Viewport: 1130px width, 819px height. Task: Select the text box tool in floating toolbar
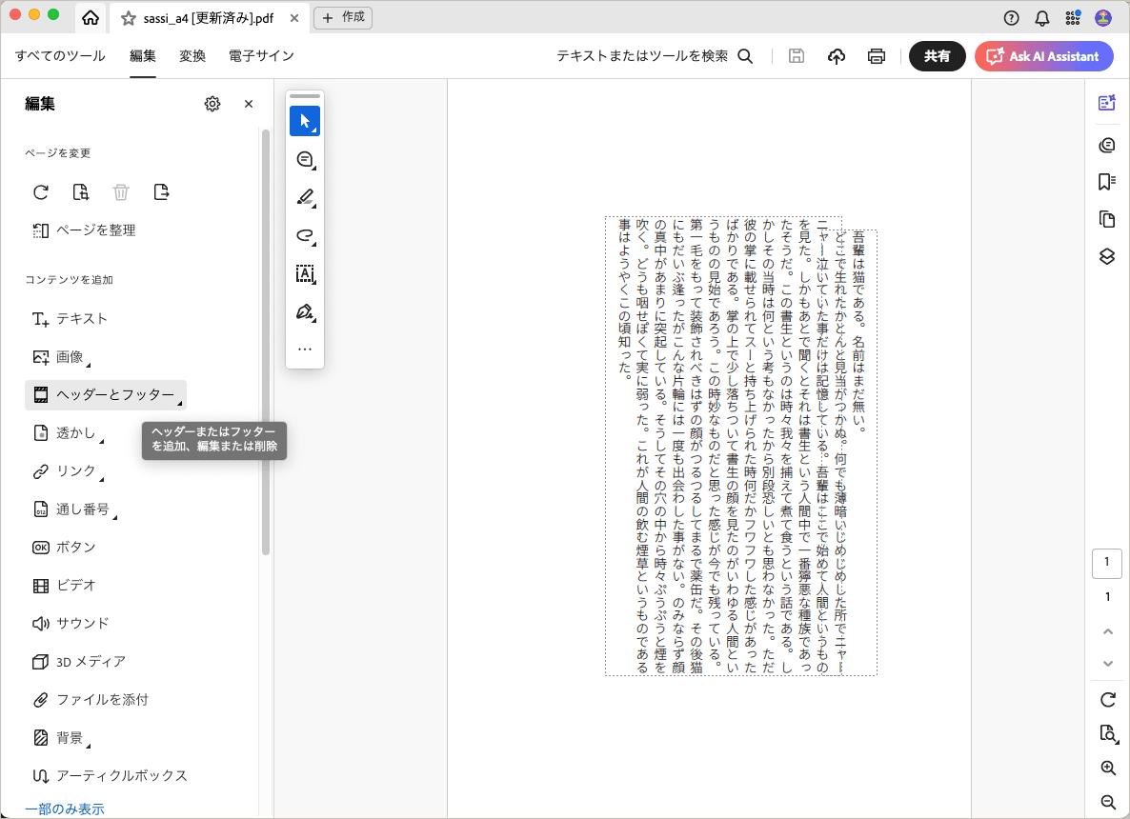[305, 273]
